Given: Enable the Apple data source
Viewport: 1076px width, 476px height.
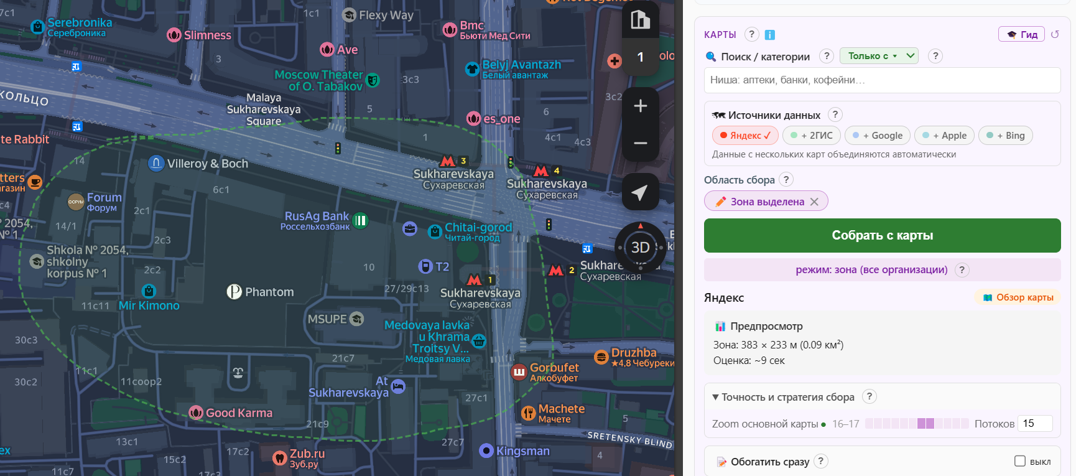Looking at the screenshot, I should (x=944, y=136).
